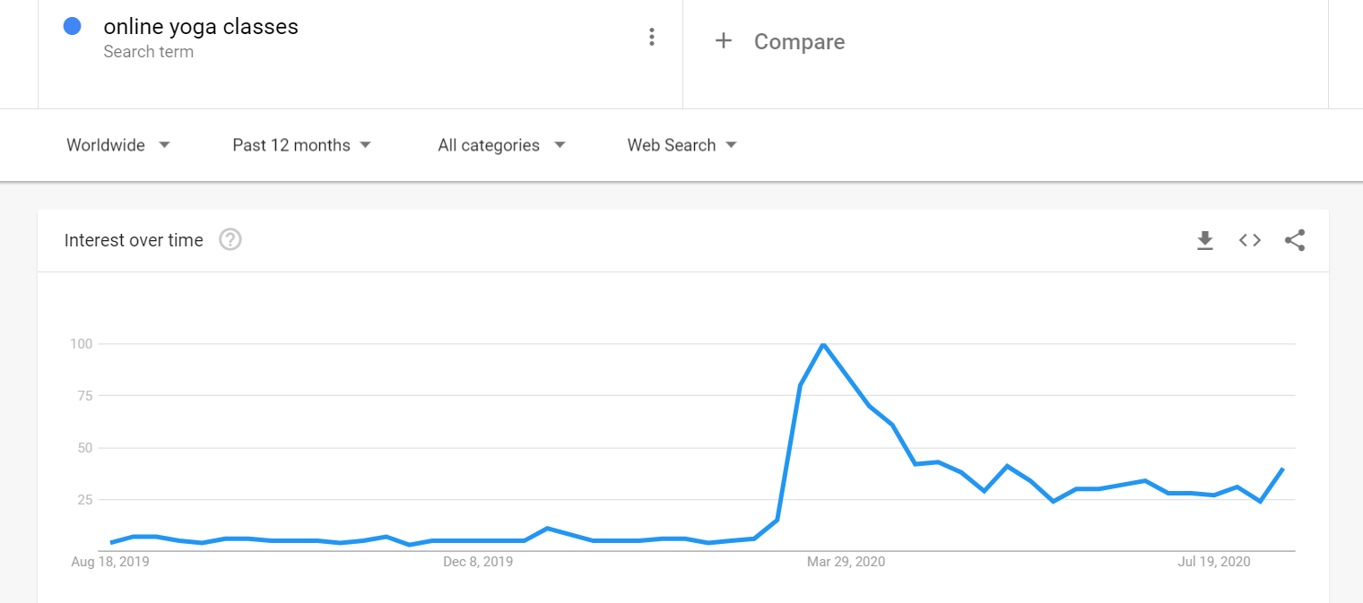1363x603 pixels.
Task: Click the Search term label under the query
Action: pos(148,52)
